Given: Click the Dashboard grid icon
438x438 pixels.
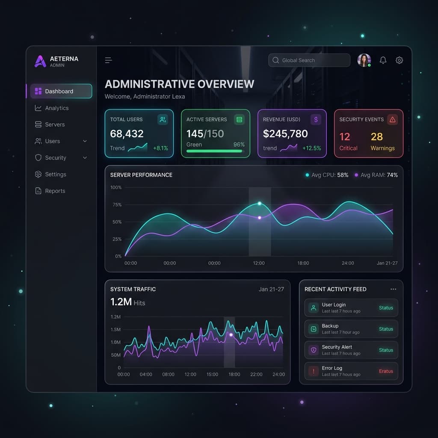Looking at the screenshot, I should [38, 91].
